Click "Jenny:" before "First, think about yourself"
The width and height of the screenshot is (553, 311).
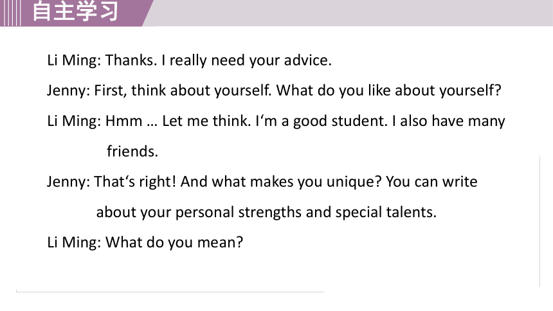[x=68, y=91]
